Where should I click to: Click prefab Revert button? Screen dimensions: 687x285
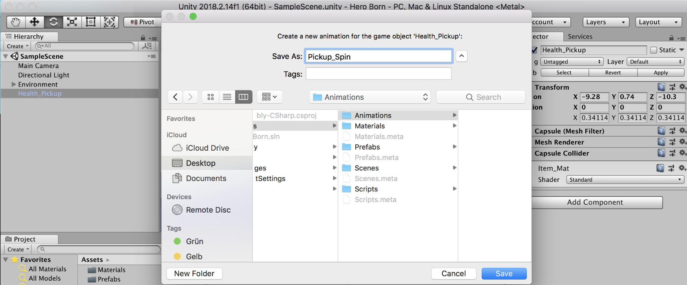613,73
